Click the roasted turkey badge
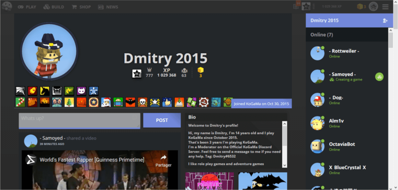Image resolution: width=398 pixels, height=190 pixels. 32,102
